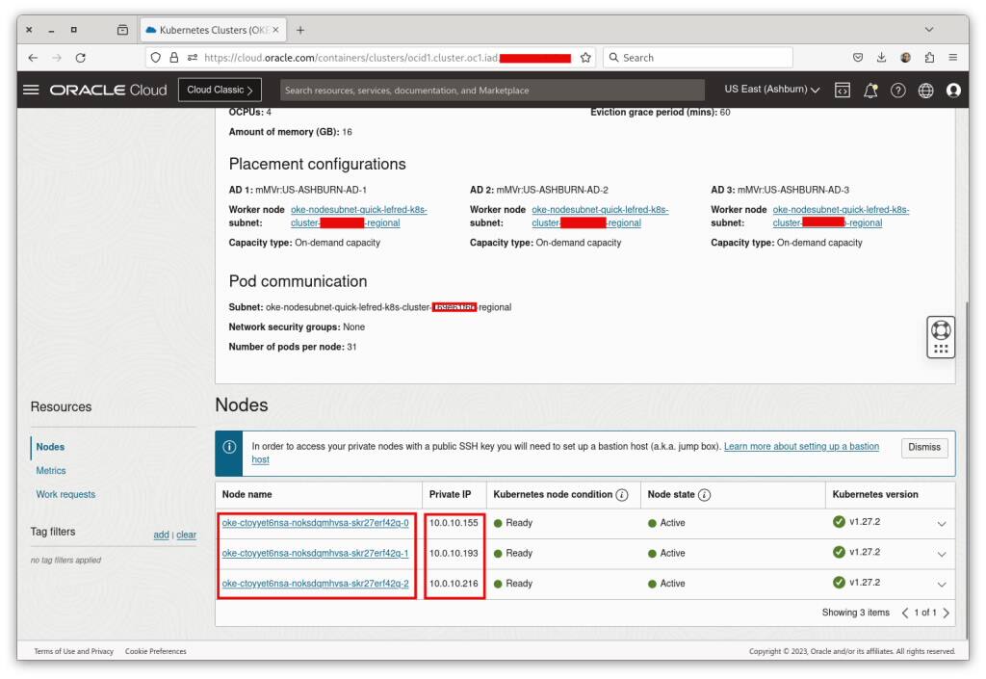Click private IP 10.0.10.216
The height and width of the screenshot is (679, 986).
[454, 584]
